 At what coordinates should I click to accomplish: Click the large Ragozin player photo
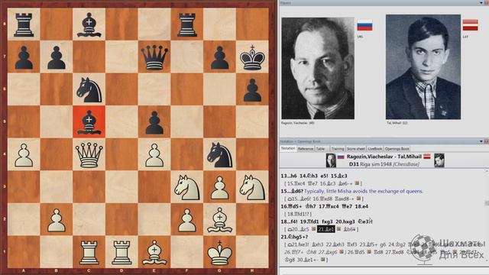[x=318, y=68]
